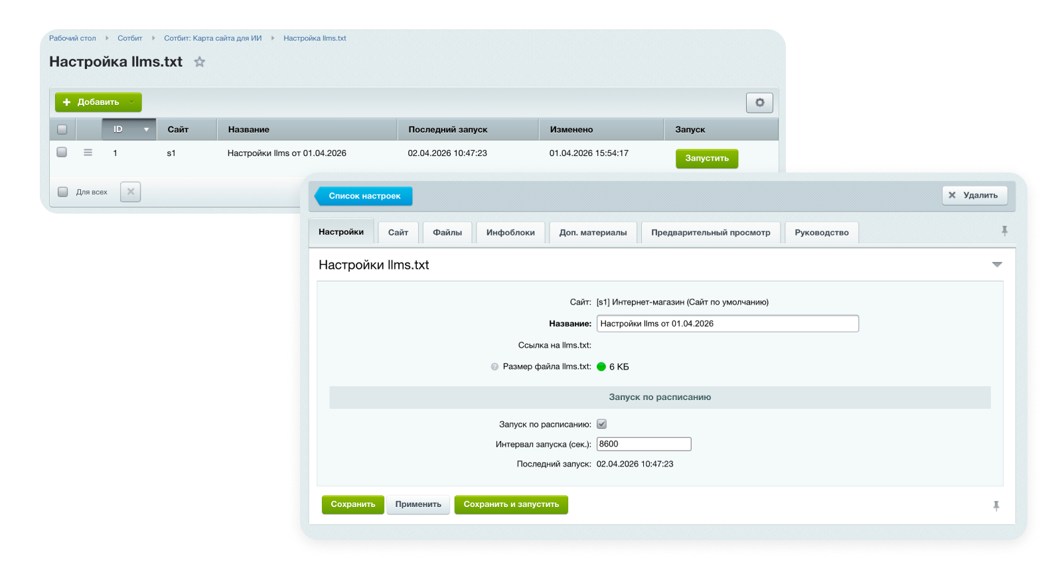Go to 'Рабочий стол' breadcrumb link
The image size is (1062, 572).
(72, 38)
